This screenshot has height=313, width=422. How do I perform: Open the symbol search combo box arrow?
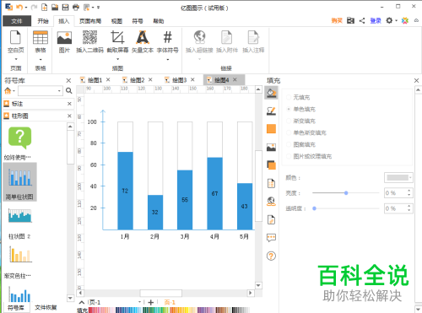59,91
